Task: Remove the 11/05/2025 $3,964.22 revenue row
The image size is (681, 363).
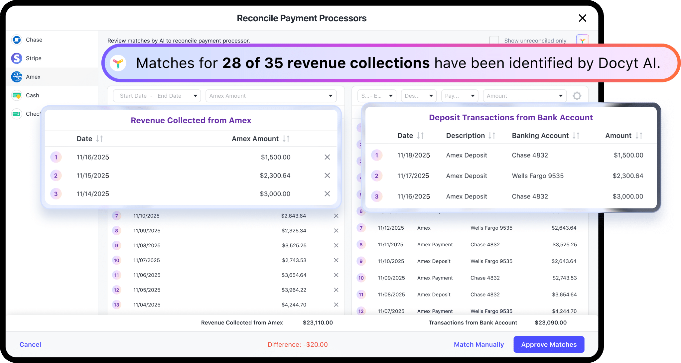Action: click(x=336, y=290)
